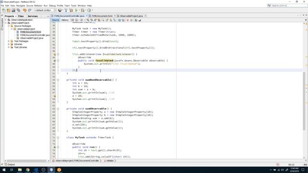
Task: Click the Next Bookmark editor icon
Action: [x=111, y=20]
